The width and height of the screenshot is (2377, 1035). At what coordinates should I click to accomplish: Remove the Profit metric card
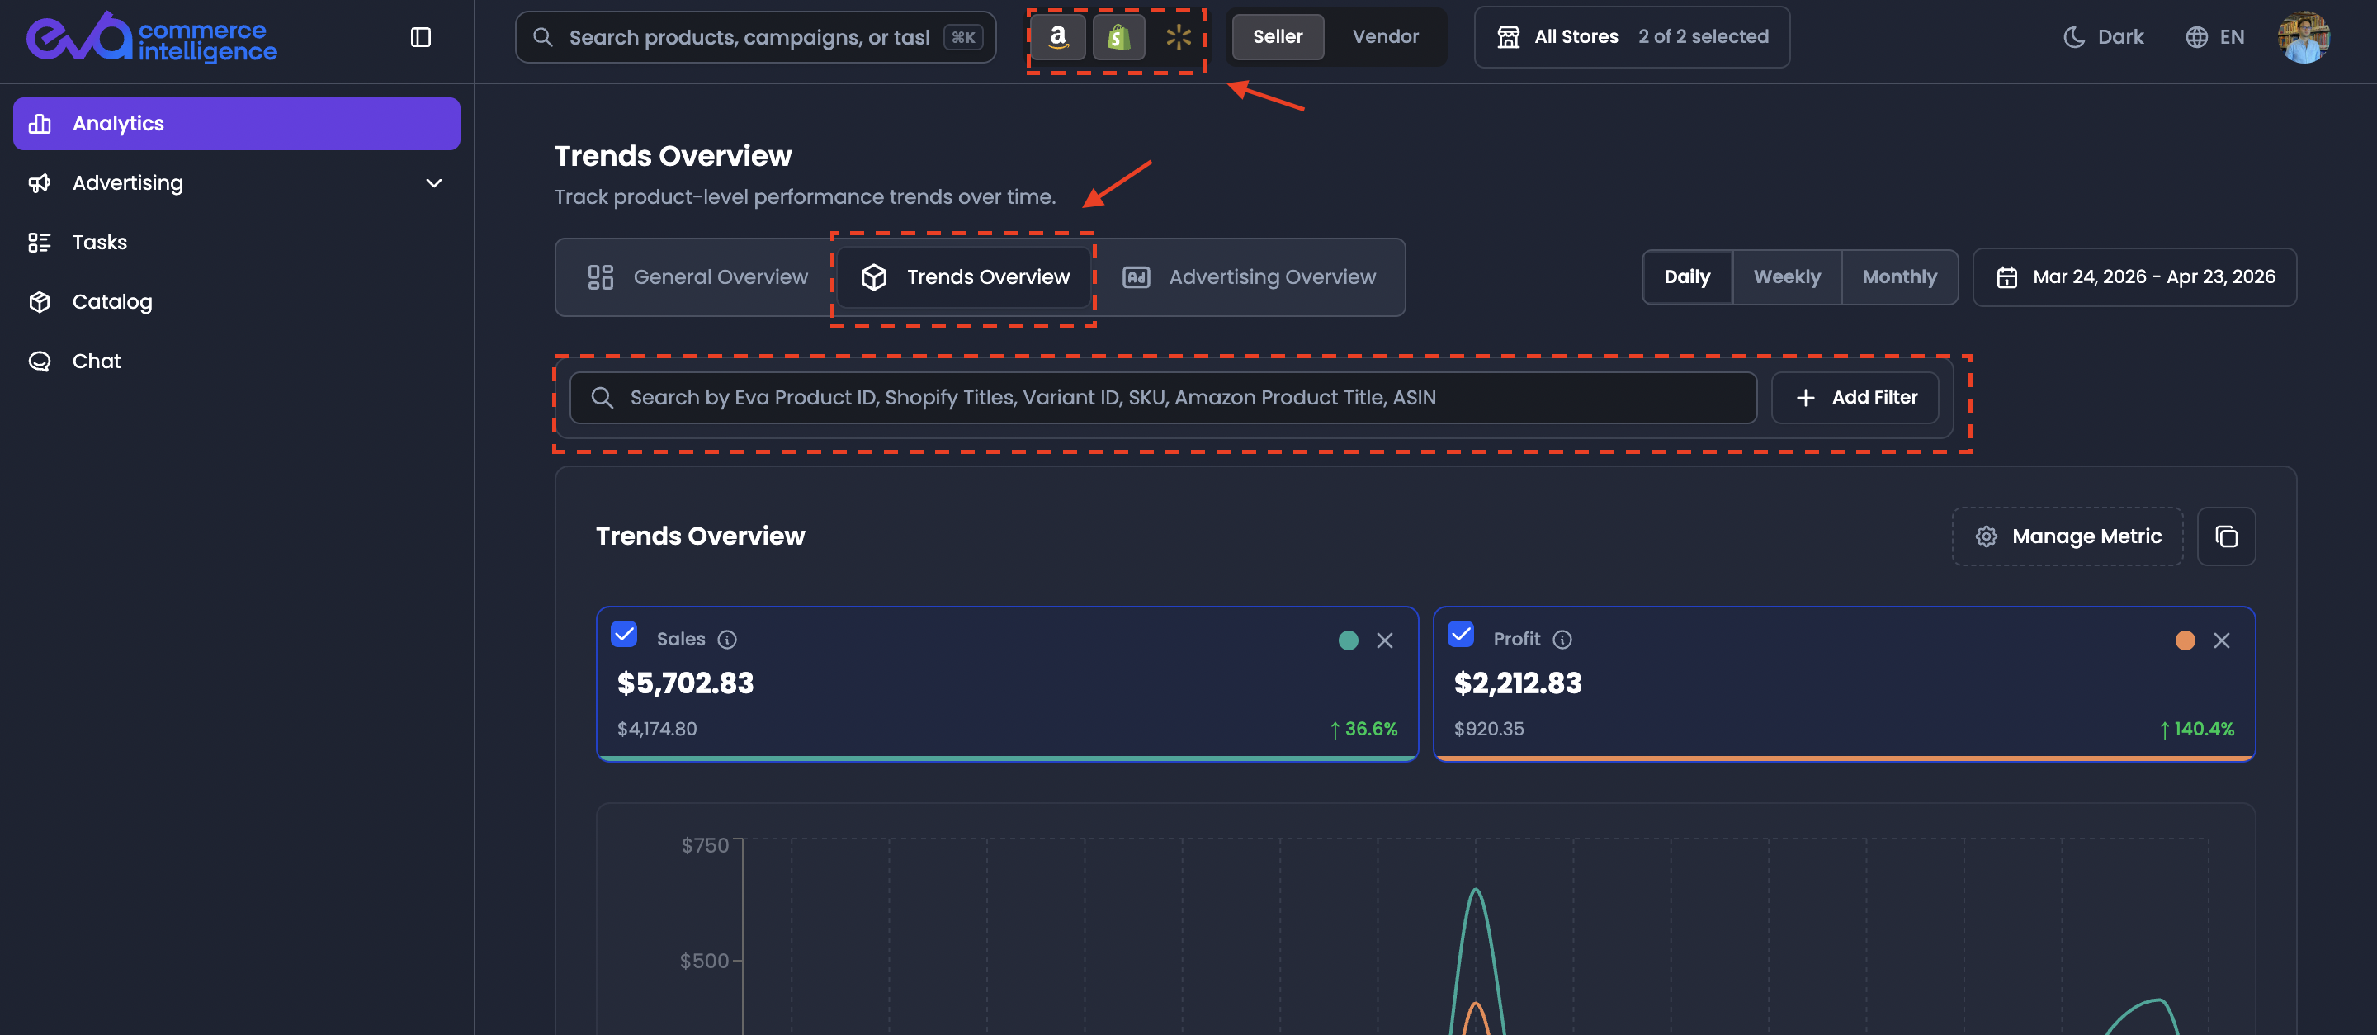pyautogui.click(x=2221, y=640)
